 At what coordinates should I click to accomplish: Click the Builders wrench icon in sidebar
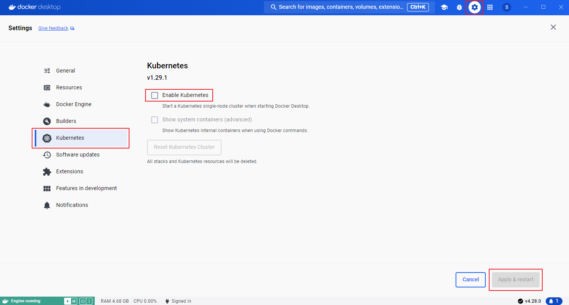pyautogui.click(x=47, y=121)
